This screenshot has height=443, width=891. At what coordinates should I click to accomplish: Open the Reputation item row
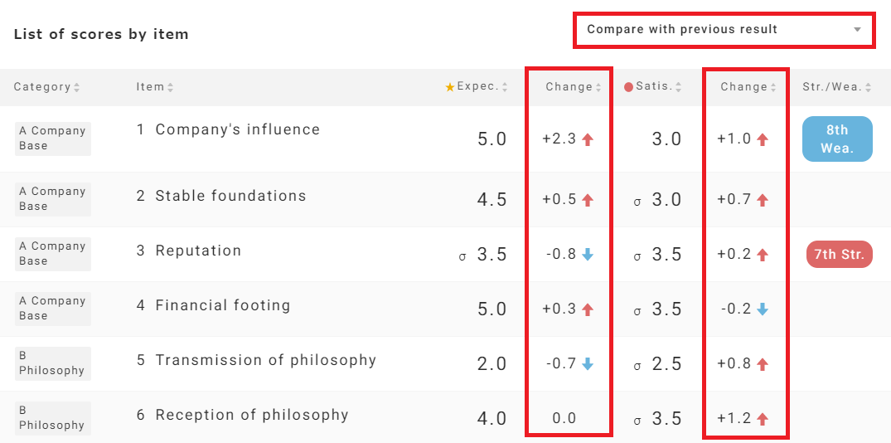tap(198, 251)
